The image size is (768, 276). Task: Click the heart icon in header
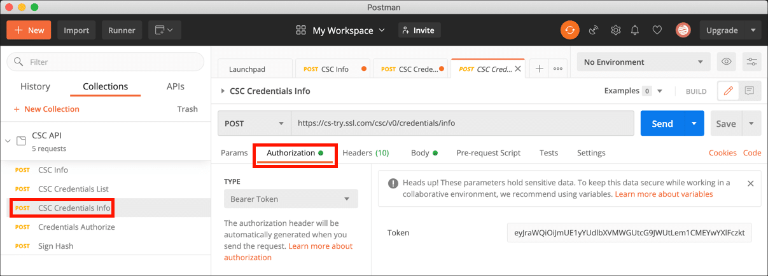tap(657, 30)
